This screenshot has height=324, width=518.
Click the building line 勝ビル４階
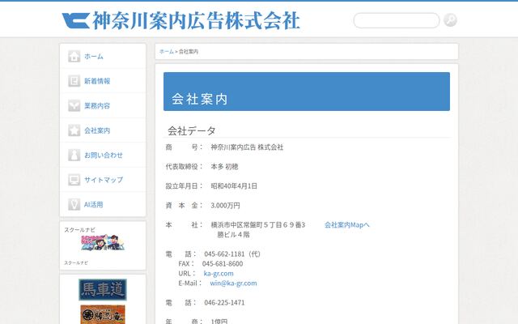pos(234,235)
